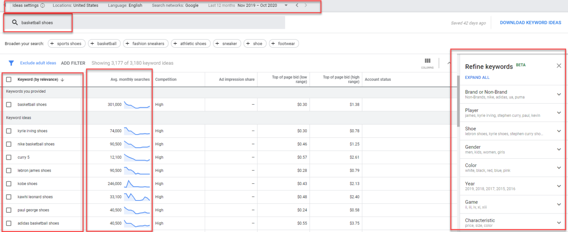
Task: Click the filter funnel icon
Action: click(x=11, y=63)
